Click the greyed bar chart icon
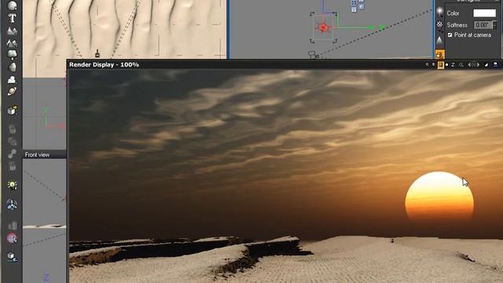This screenshot has width=503, height=283. tap(12, 226)
